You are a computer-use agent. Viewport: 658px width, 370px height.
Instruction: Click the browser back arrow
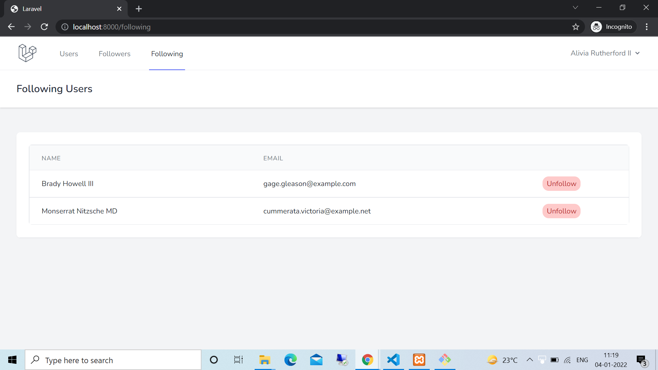click(11, 27)
